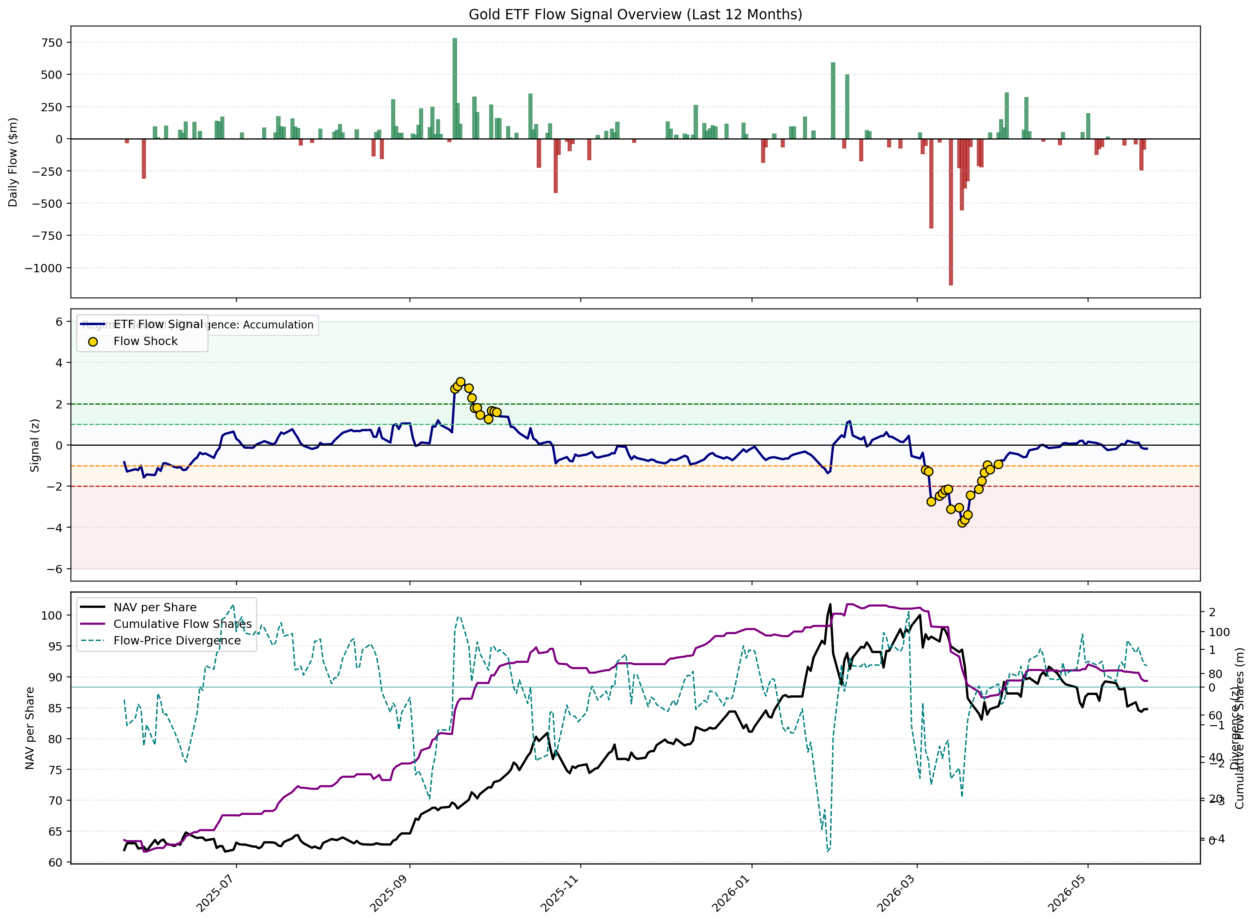Click the 80 tick on right axis
The image size is (1254, 922).
coord(1215,674)
